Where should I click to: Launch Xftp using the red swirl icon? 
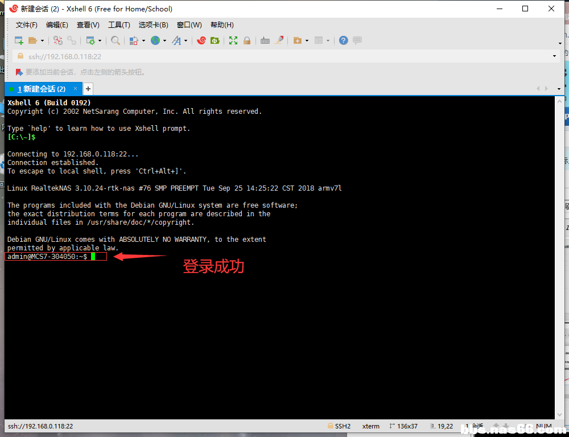tap(201, 40)
